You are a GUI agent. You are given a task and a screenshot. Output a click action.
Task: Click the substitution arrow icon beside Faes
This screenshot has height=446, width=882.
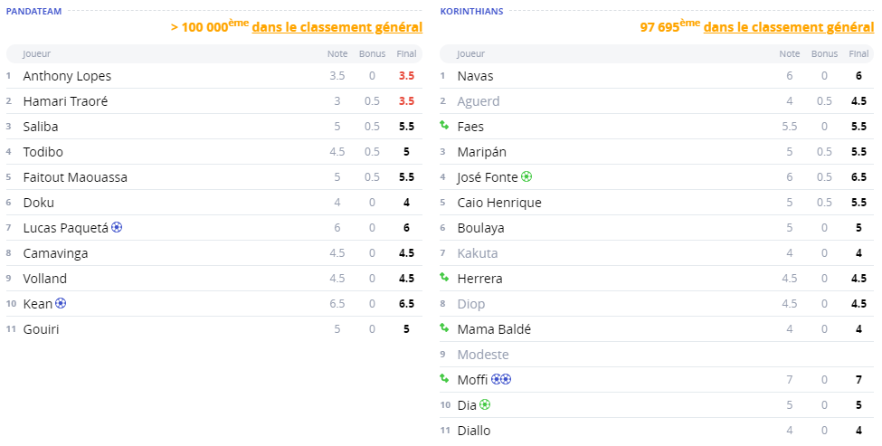(x=444, y=127)
